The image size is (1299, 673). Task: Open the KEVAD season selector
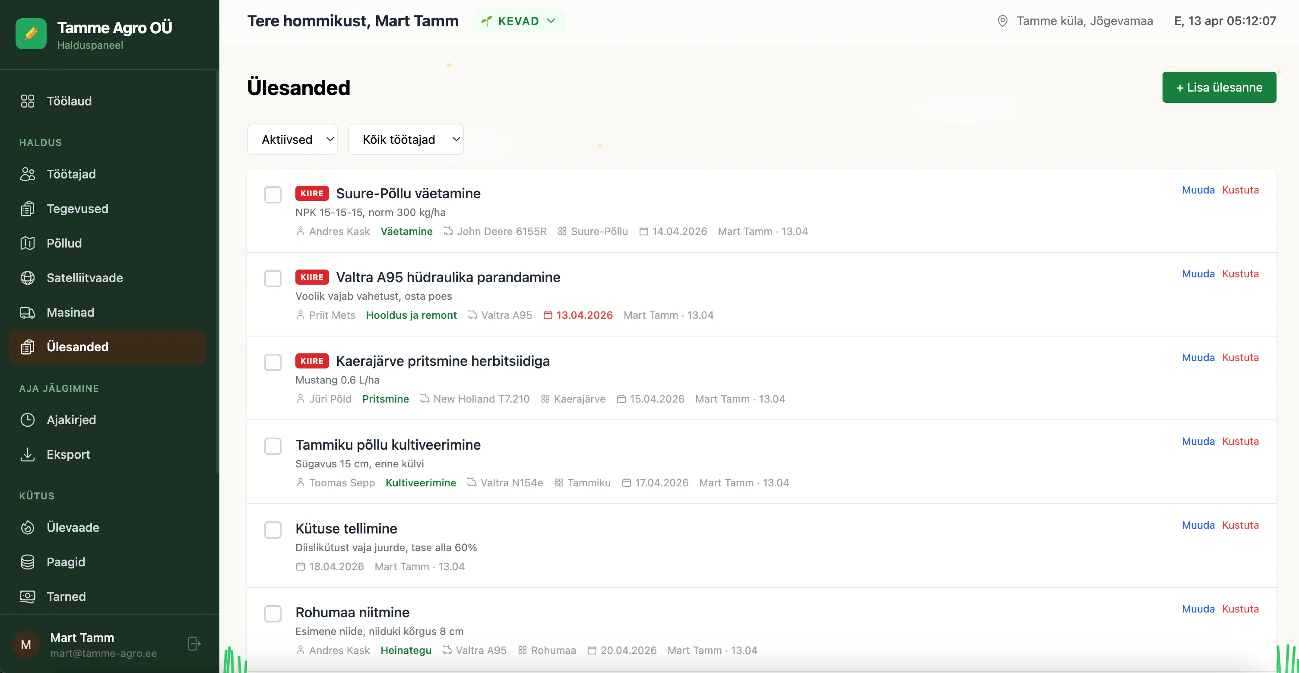click(519, 21)
